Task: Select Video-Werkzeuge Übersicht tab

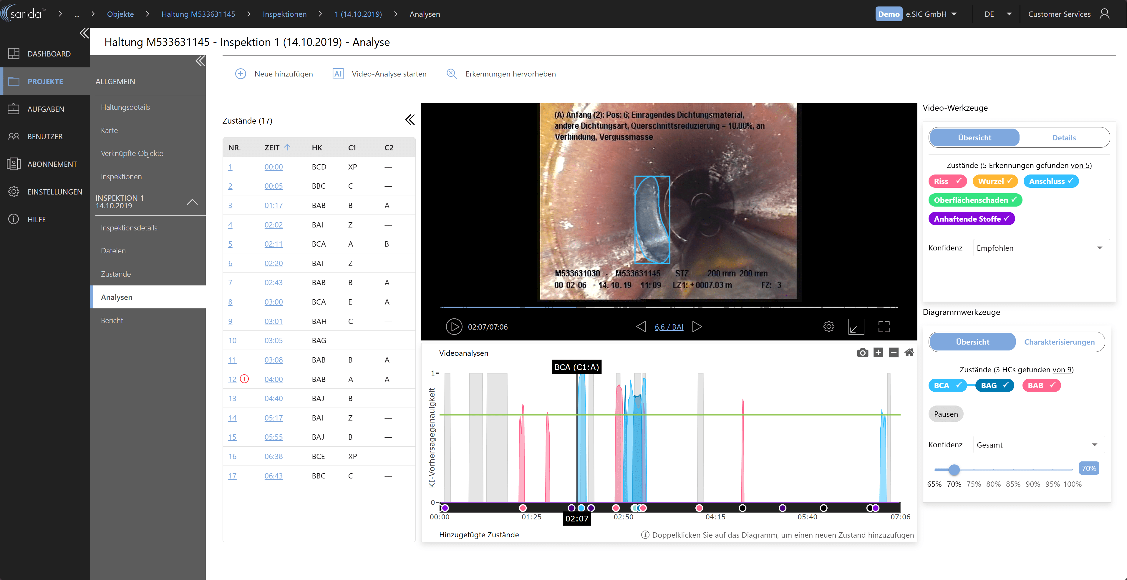Action: click(974, 138)
